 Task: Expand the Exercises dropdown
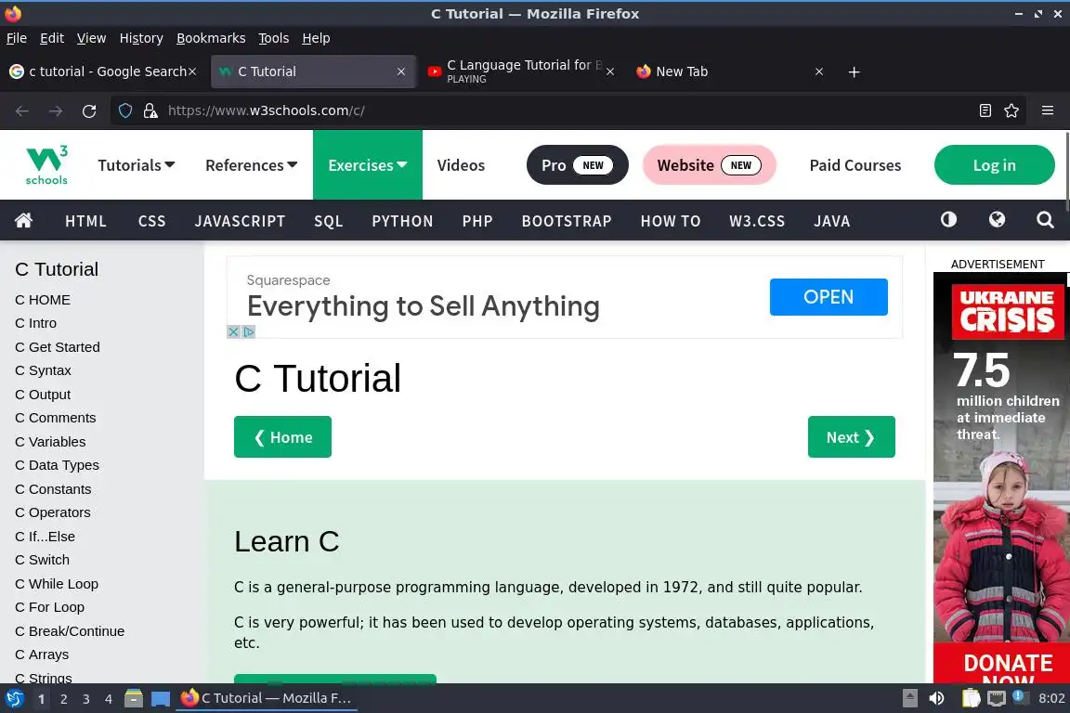point(368,165)
